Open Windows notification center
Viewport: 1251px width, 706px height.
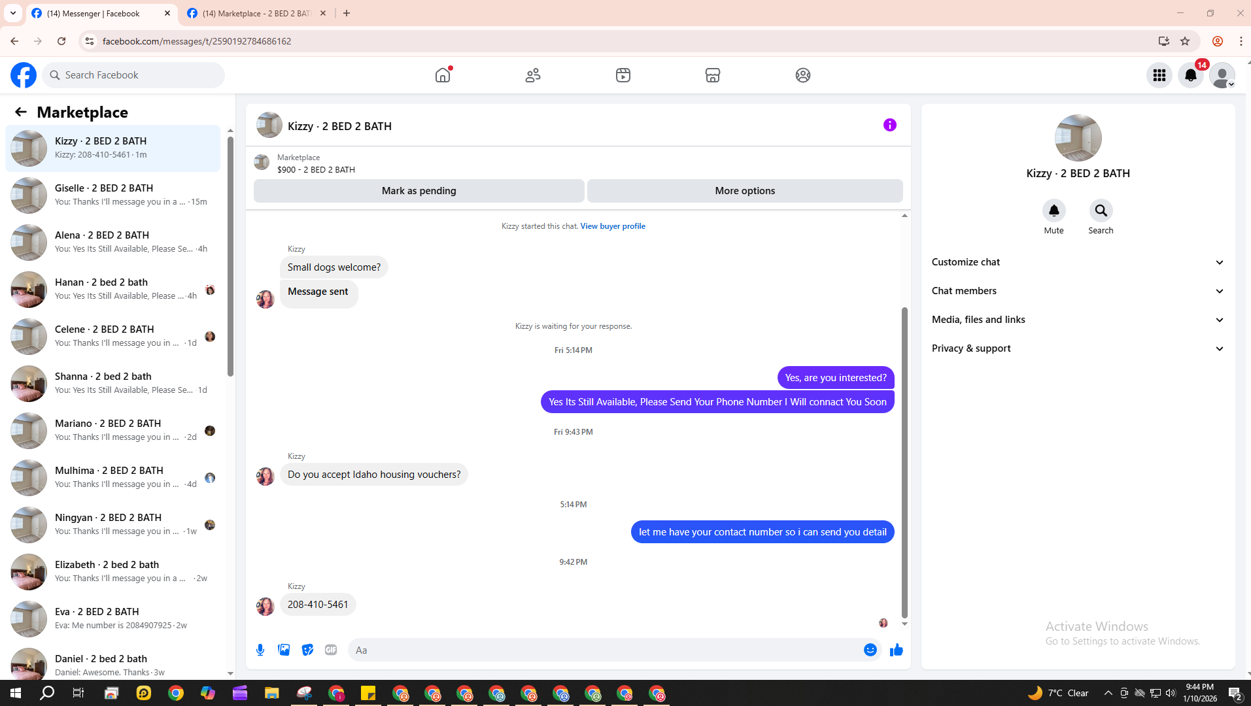(x=1235, y=693)
